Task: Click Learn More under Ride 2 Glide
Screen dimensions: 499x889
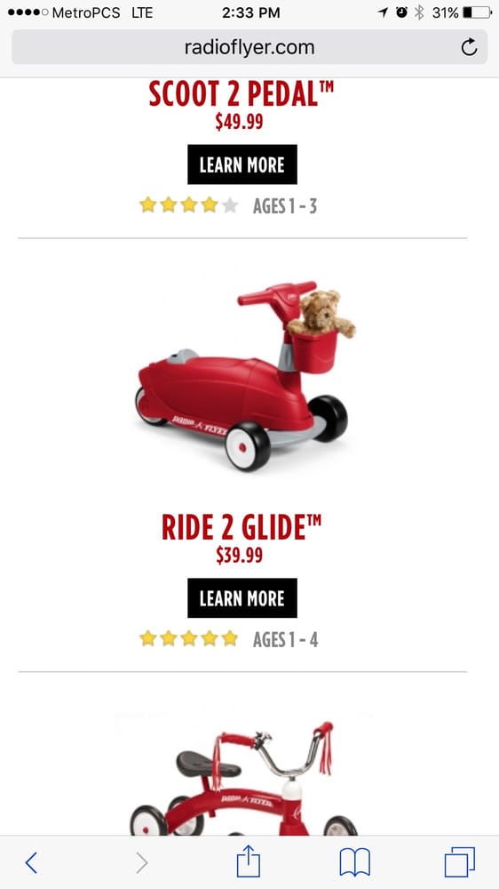Action: [x=242, y=598]
